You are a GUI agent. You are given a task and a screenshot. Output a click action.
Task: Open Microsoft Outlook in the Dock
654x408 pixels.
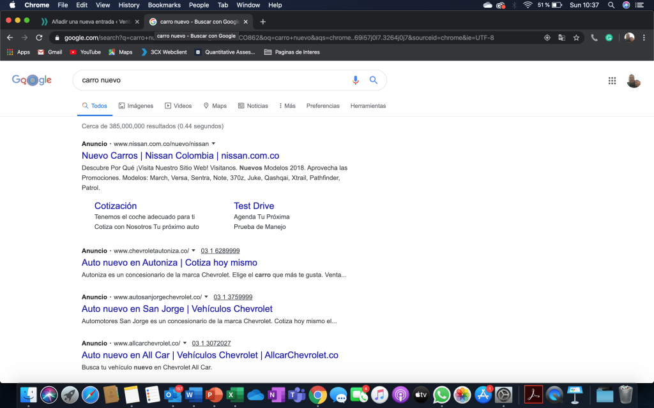(172, 395)
